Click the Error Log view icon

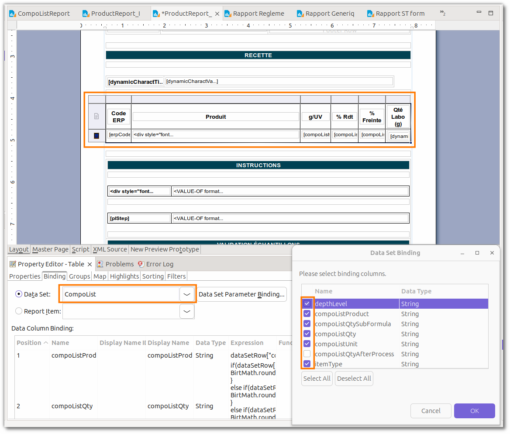pyautogui.click(x=141, y=264)
